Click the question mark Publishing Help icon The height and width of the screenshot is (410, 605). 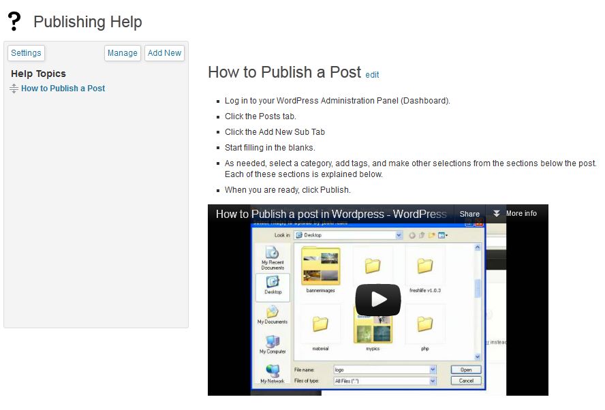point(14,21)
